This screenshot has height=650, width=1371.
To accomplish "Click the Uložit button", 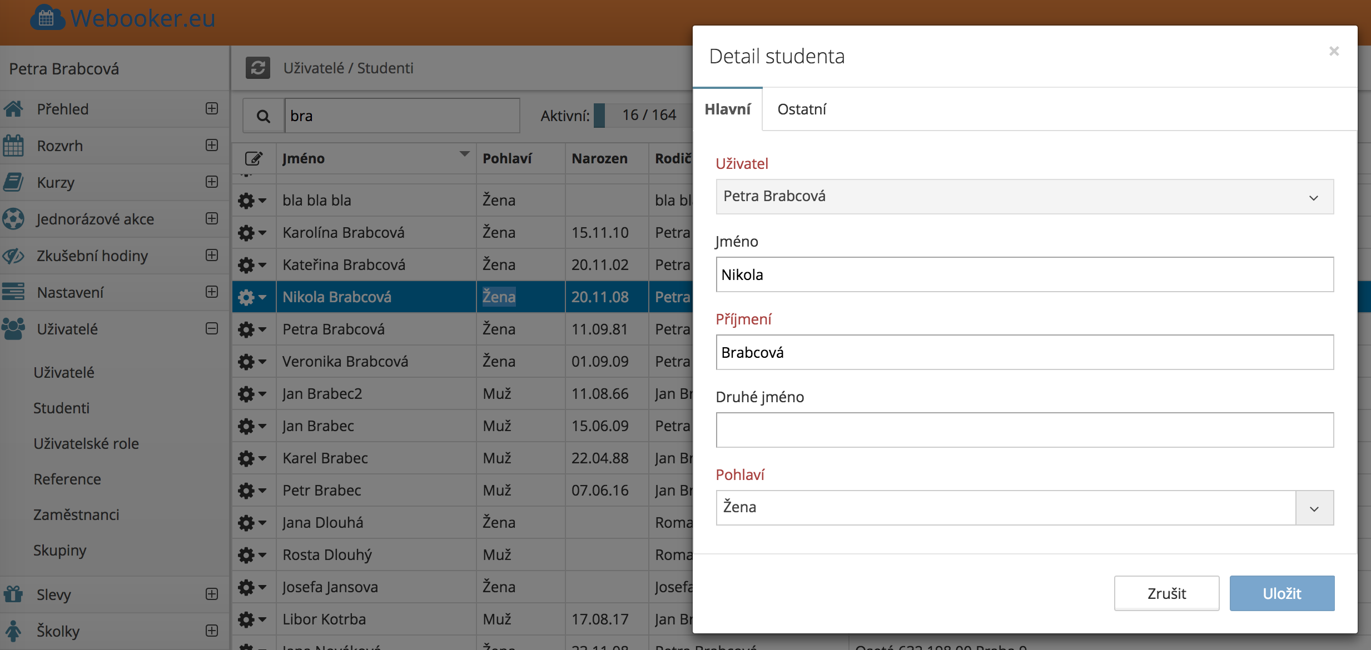I will [1281, 593].
